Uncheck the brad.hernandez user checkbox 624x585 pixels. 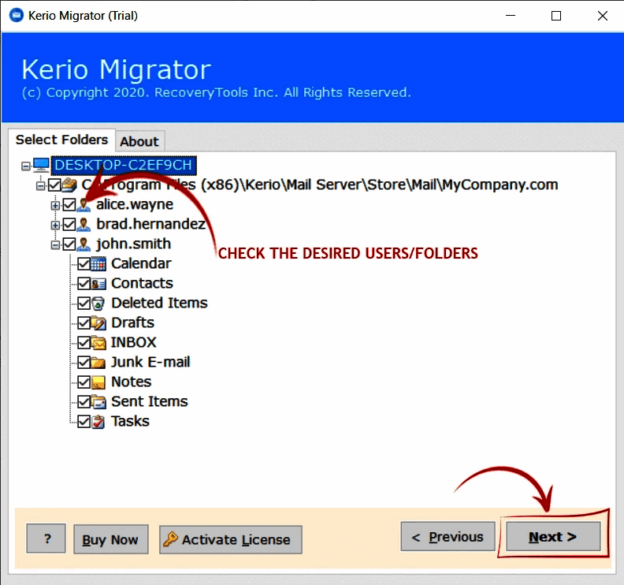click(69, 225)
